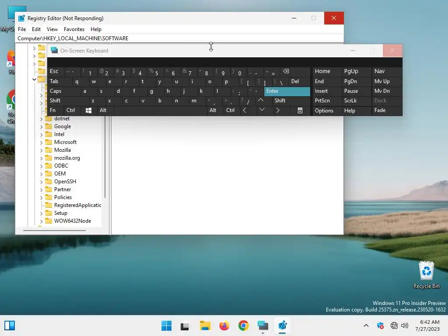Open the Help menu in Registry Editor
The width and height of the screenshot is (448, 336).
pyautogui.click(x=96, y=29)
